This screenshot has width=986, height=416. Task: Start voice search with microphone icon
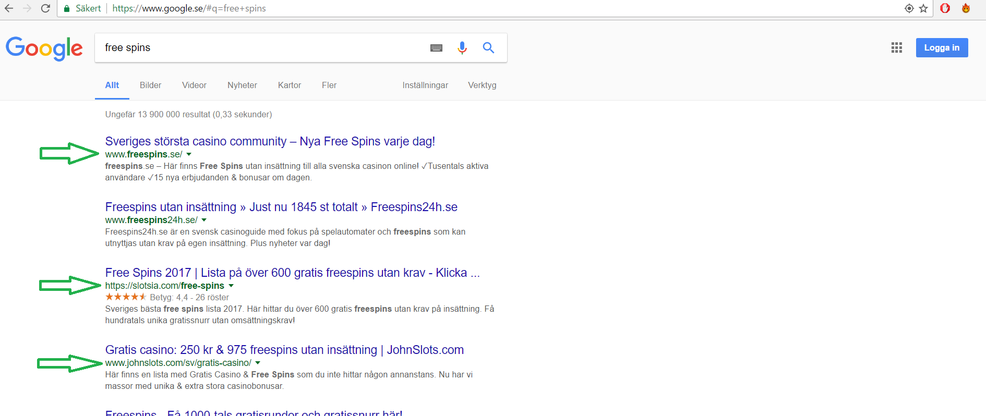point(462,48)
